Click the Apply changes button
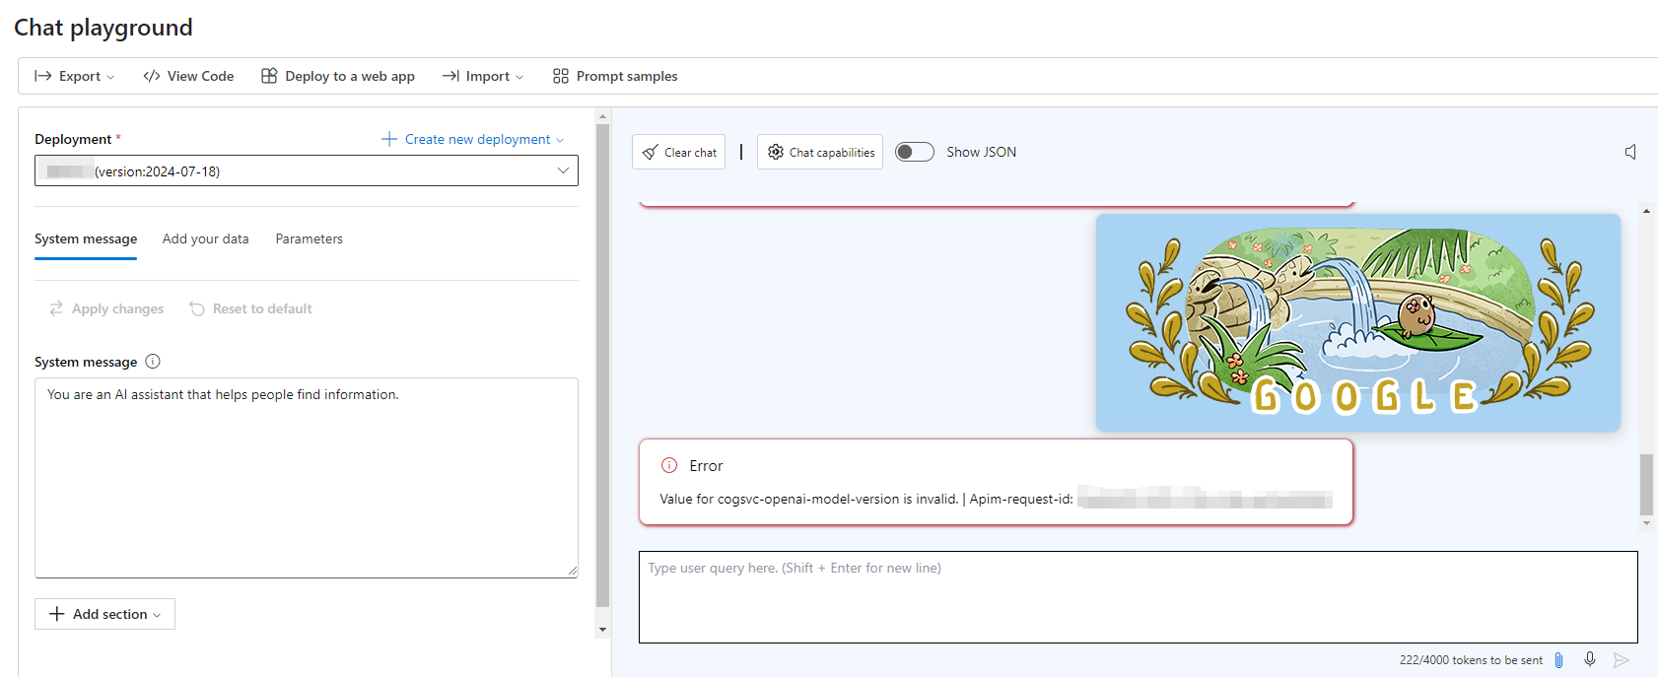Viewport: 1658px width, 677px height. coord(106,308)
